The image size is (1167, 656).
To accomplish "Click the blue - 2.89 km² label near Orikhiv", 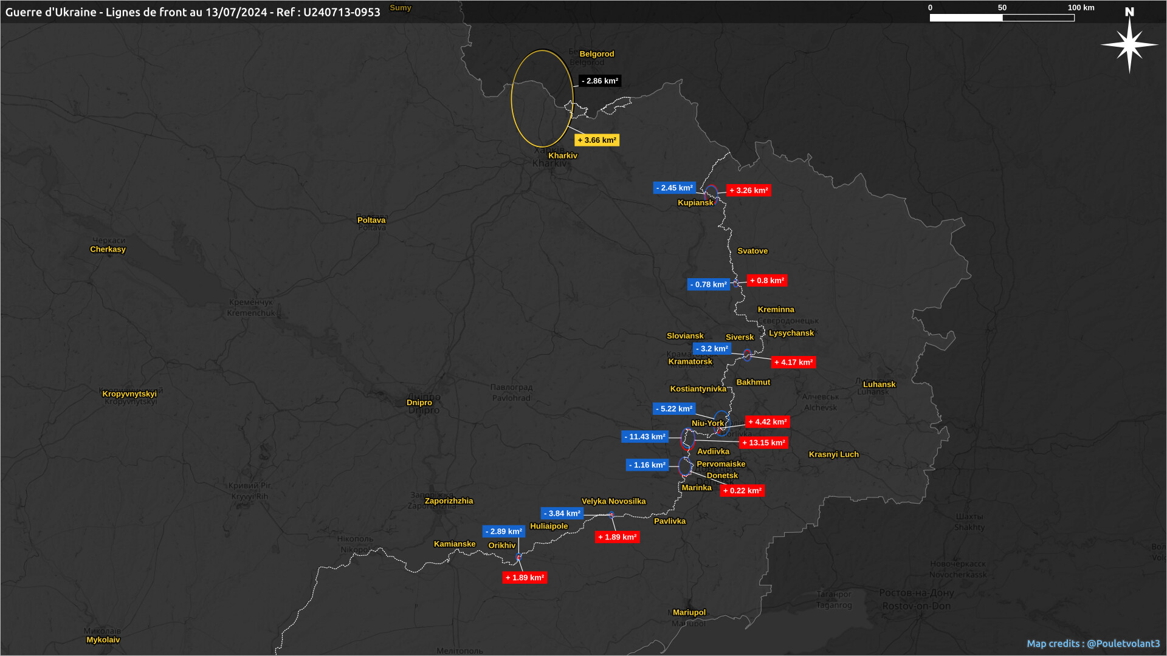I will pyautogui.click(x=503, y=531).
